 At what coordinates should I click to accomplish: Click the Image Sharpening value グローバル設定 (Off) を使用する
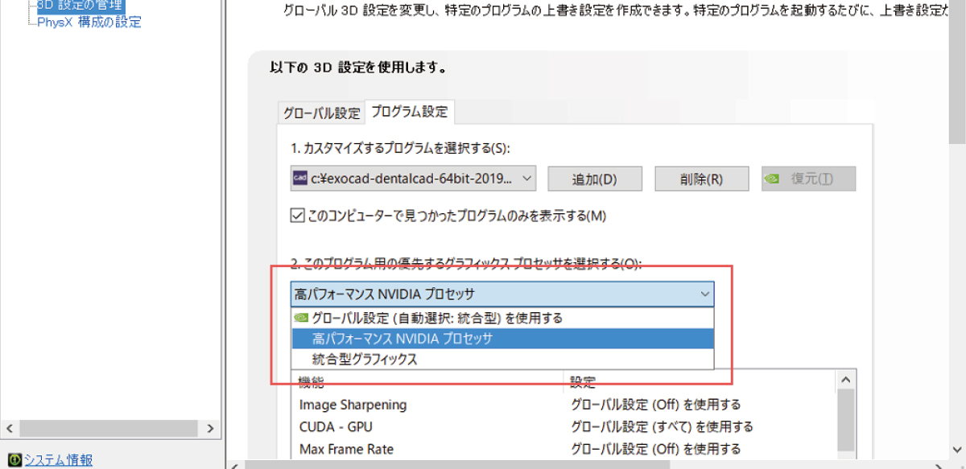pyautogui.click(x=655, y=405)
